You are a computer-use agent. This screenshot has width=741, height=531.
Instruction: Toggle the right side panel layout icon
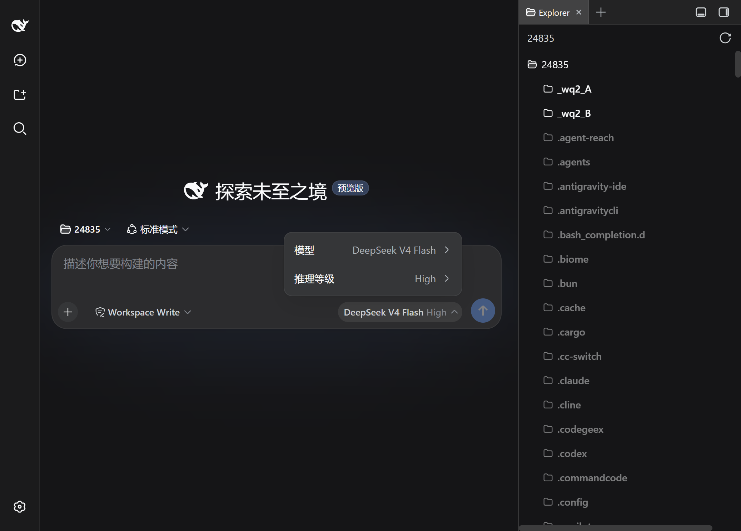pos(723,12)
